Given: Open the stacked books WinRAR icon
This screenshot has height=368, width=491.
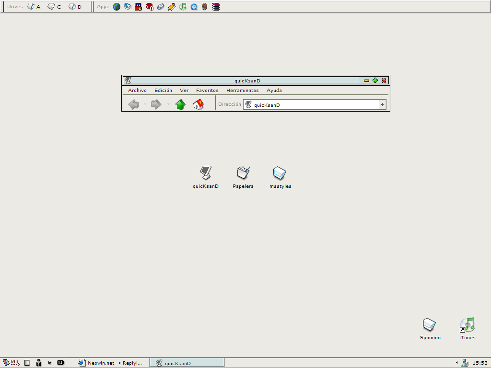Looking at the screenshot, I should click(216, 7).
